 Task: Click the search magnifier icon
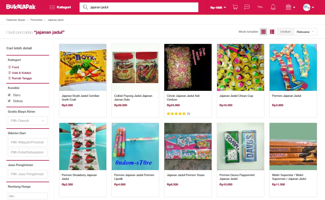coord(86,7)
